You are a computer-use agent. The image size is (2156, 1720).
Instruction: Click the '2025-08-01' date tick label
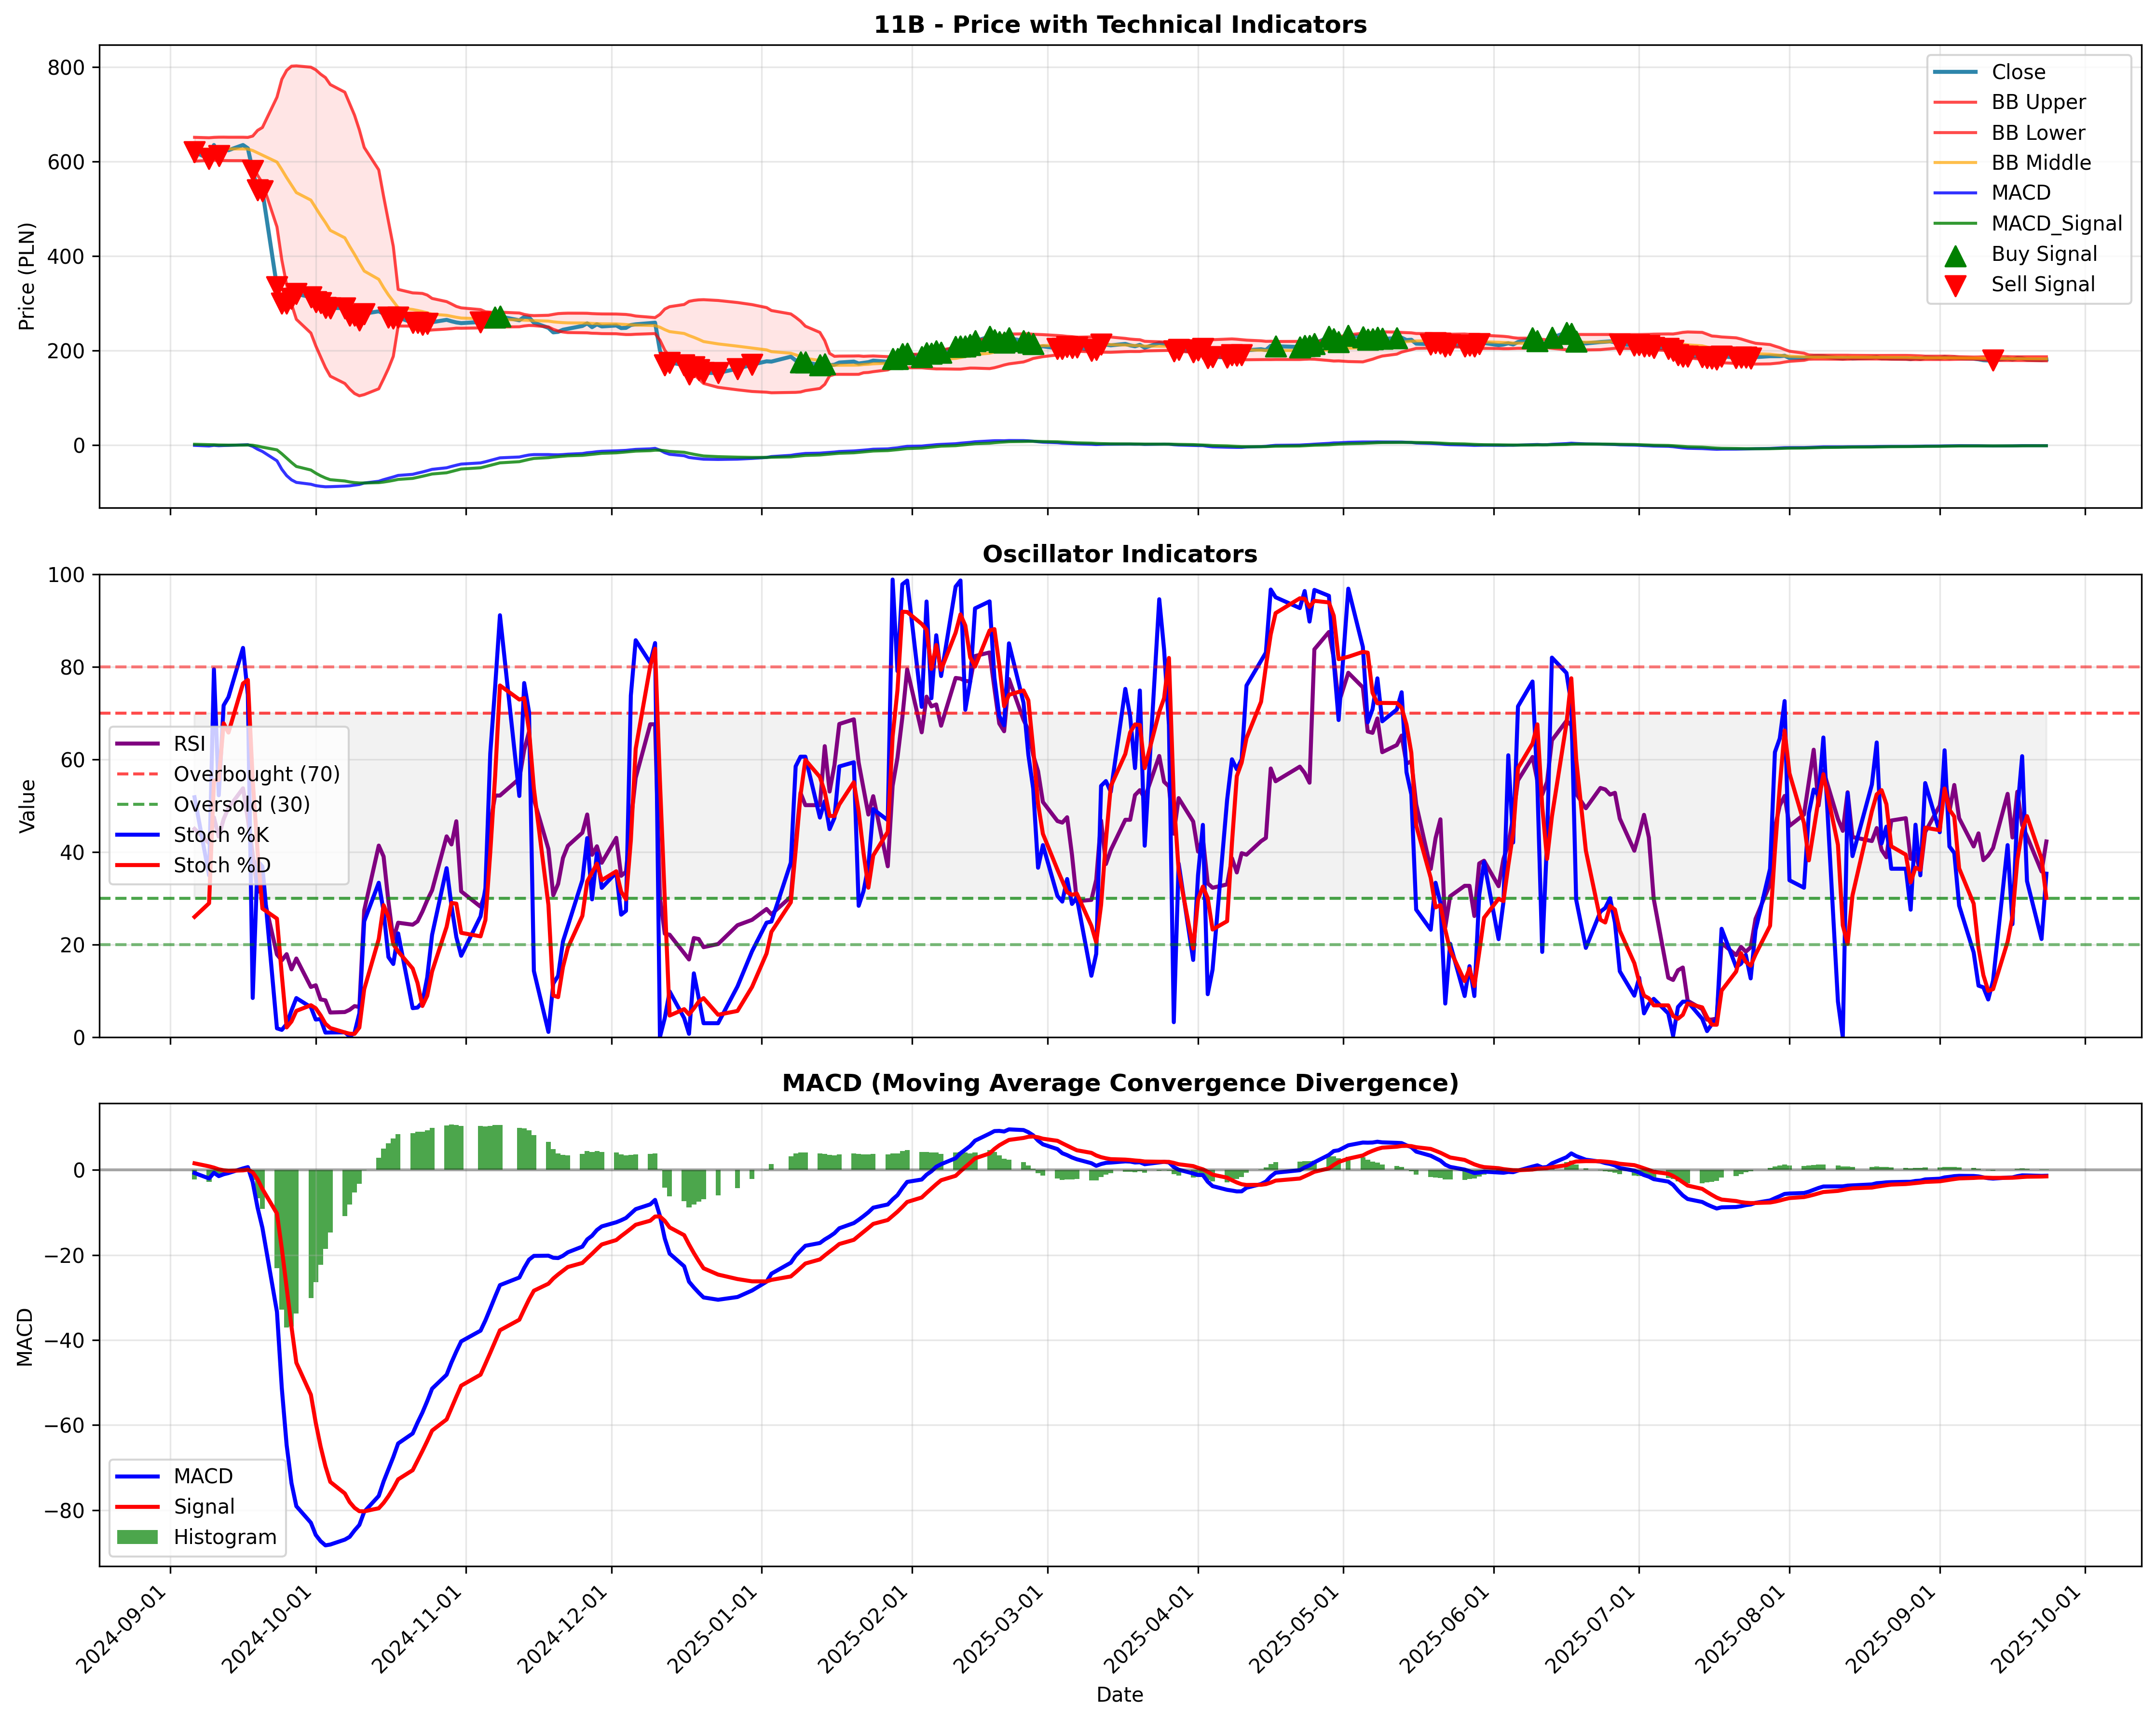coord(1742,1629)
